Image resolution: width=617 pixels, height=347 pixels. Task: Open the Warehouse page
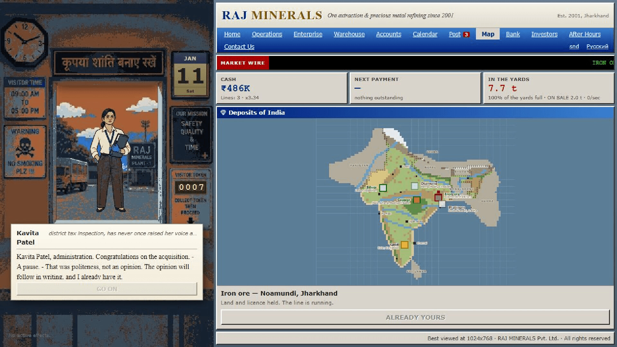[349, 34]
